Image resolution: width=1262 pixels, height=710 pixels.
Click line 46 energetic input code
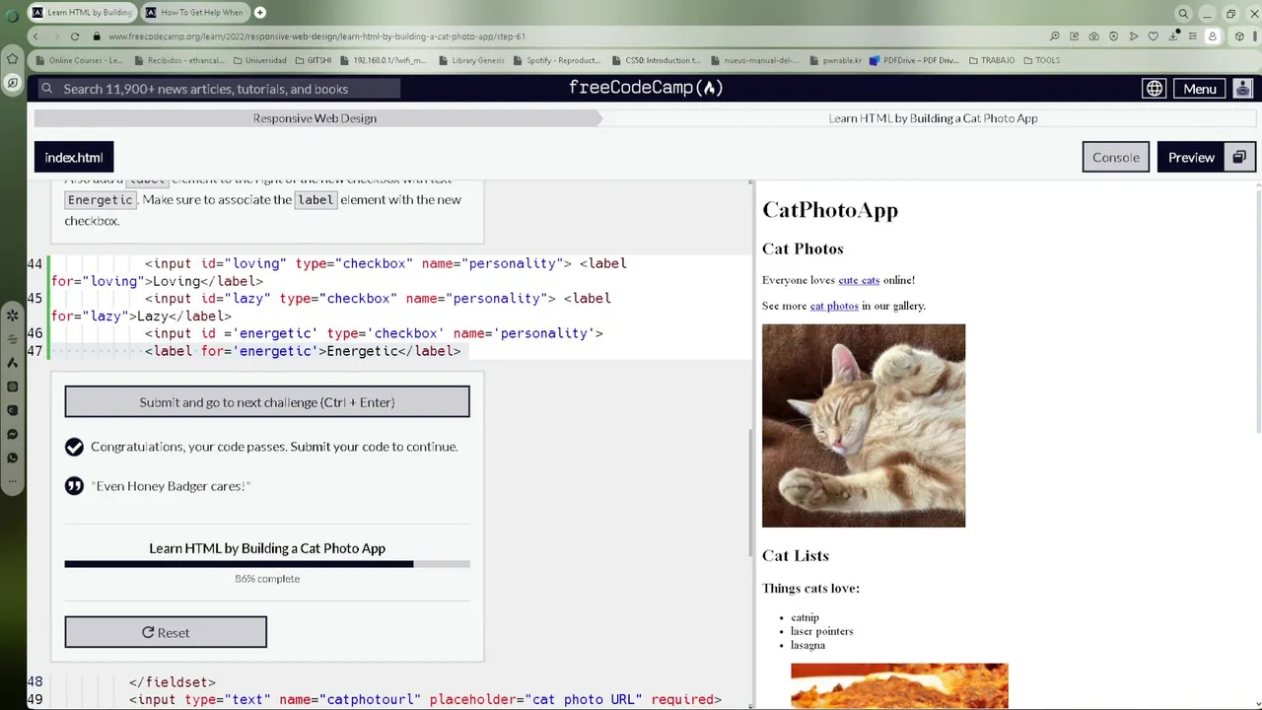tap(374, 333)
